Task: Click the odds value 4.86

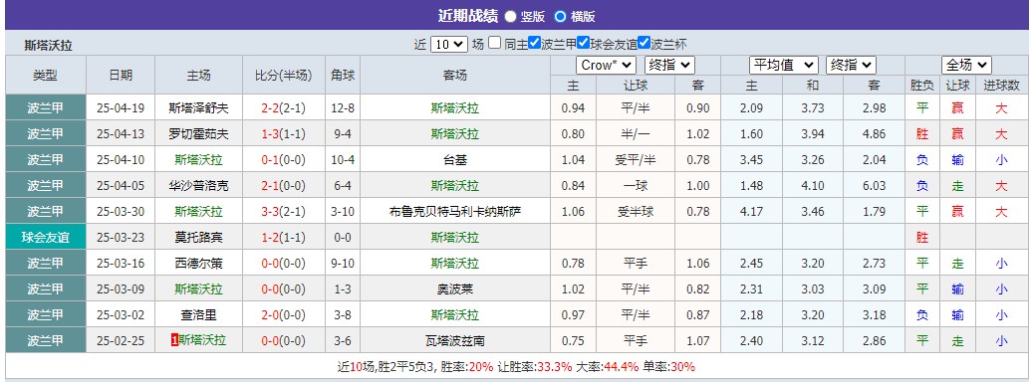Action: point(874,134)
